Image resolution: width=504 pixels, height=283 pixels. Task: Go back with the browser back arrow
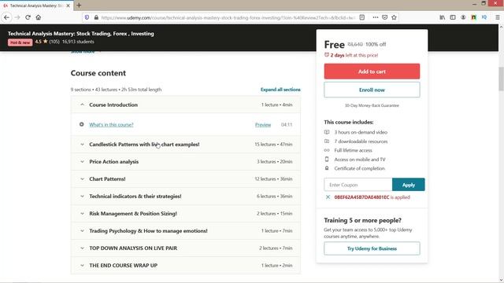pyautogui.click(x=7, y=17)
